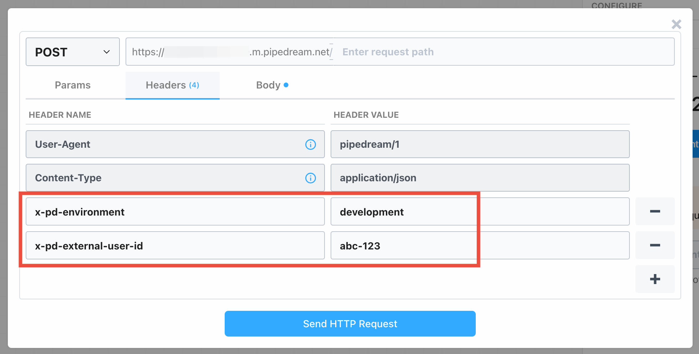Open the Body tab

coord(268,85)
